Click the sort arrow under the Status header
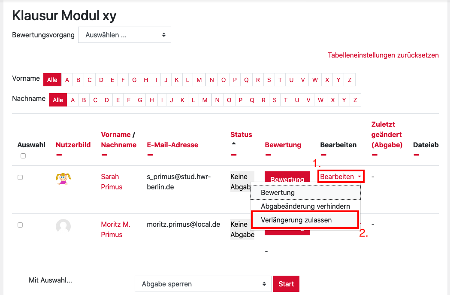450x295 pixels. 234,143
